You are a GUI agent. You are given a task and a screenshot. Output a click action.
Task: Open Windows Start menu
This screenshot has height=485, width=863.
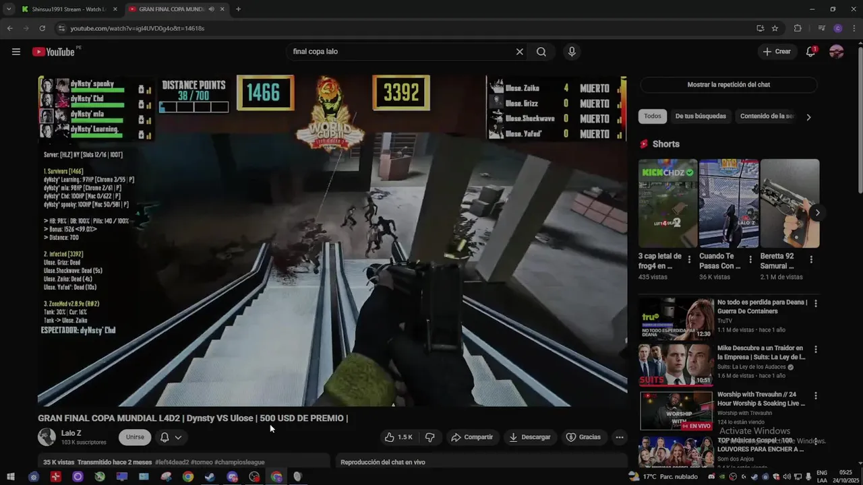[11, 477]
